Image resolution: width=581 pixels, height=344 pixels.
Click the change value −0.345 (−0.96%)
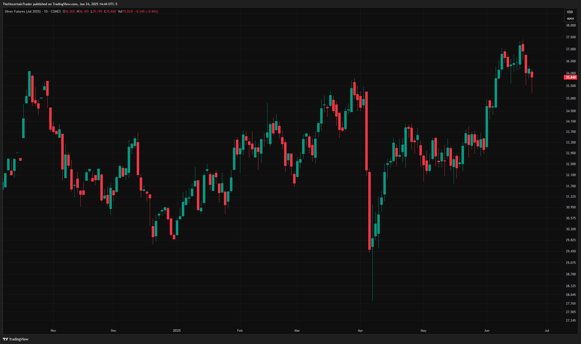147,11
